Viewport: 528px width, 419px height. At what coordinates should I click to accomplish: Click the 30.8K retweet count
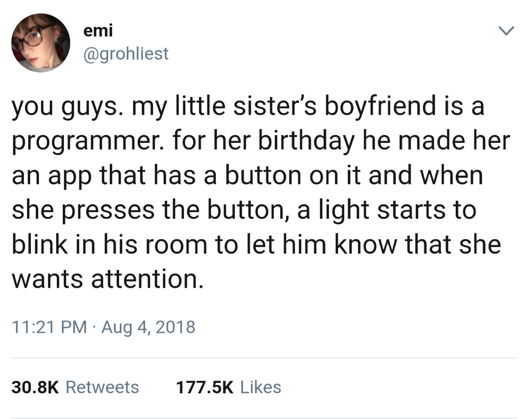pos(35,387)
